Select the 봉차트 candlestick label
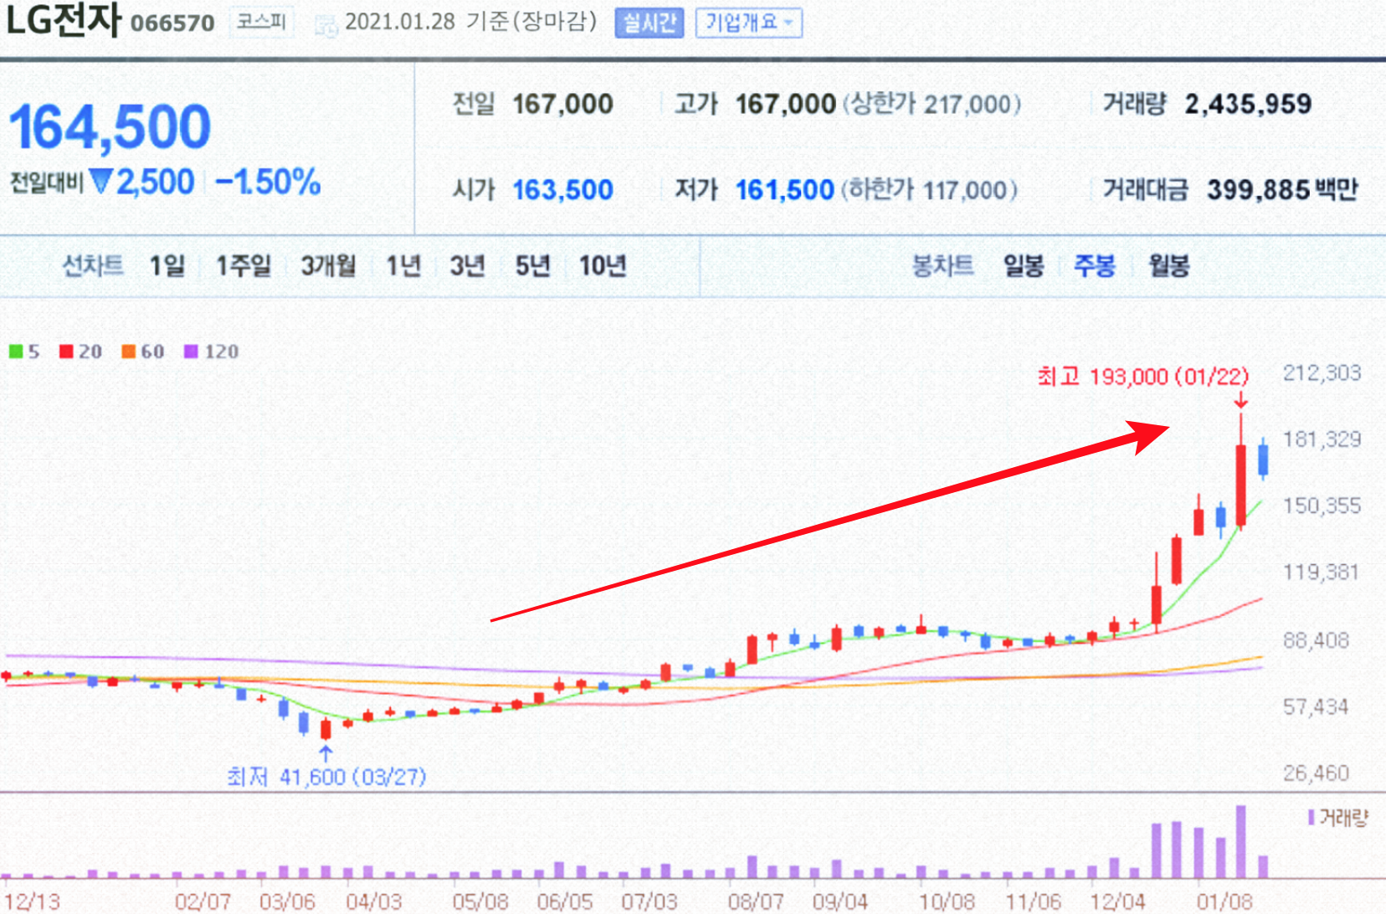The height and width of the screenshot is (914, 1386). (942, 266)
